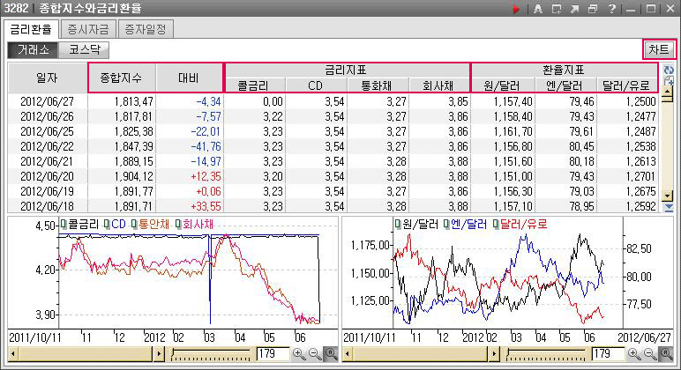Image resolution: width=681 pixels, height=370 pixels.
Task: Click the exchange chart scrollbar left arrow
Action: pyautogui.click(x=348, y=354)
